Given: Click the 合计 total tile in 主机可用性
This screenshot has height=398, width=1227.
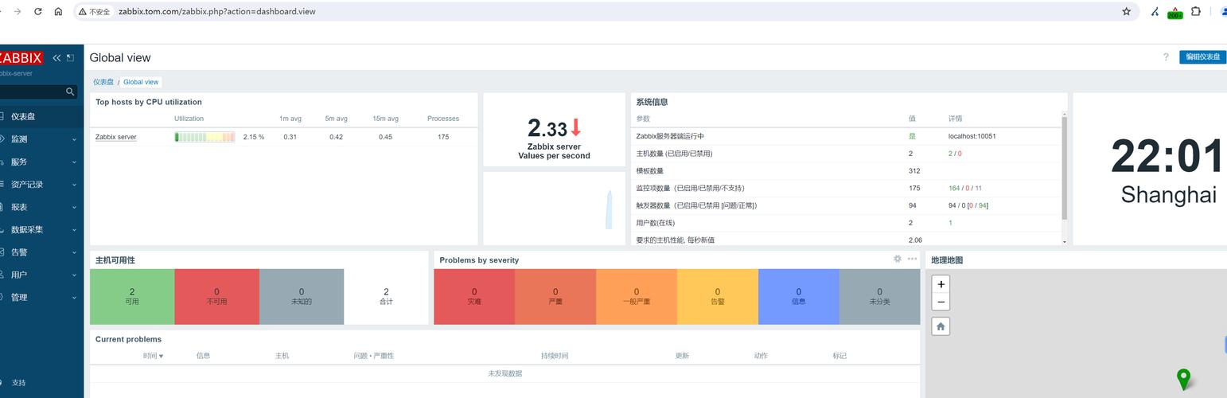Looking at the screenshot, I should [x=386, y=297].
